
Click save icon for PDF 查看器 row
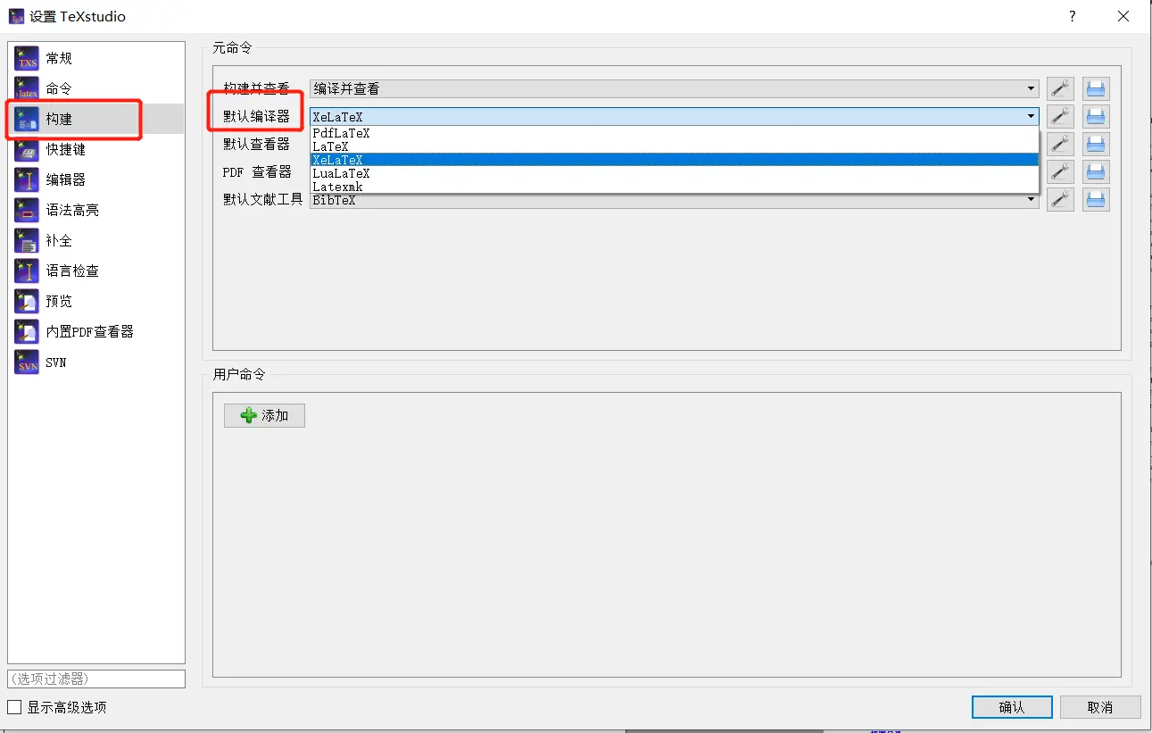[x=1096, y=171]
